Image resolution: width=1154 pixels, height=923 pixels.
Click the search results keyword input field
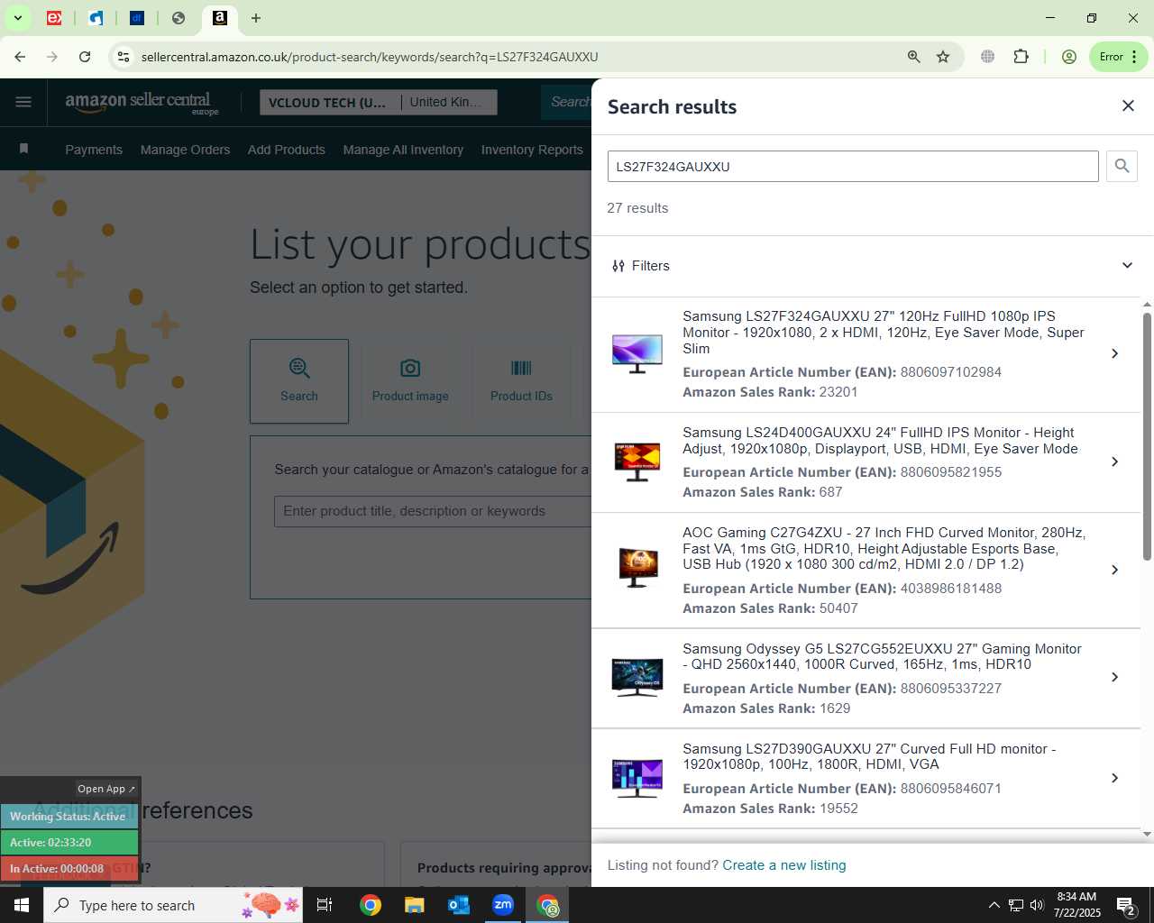(853, 167)
